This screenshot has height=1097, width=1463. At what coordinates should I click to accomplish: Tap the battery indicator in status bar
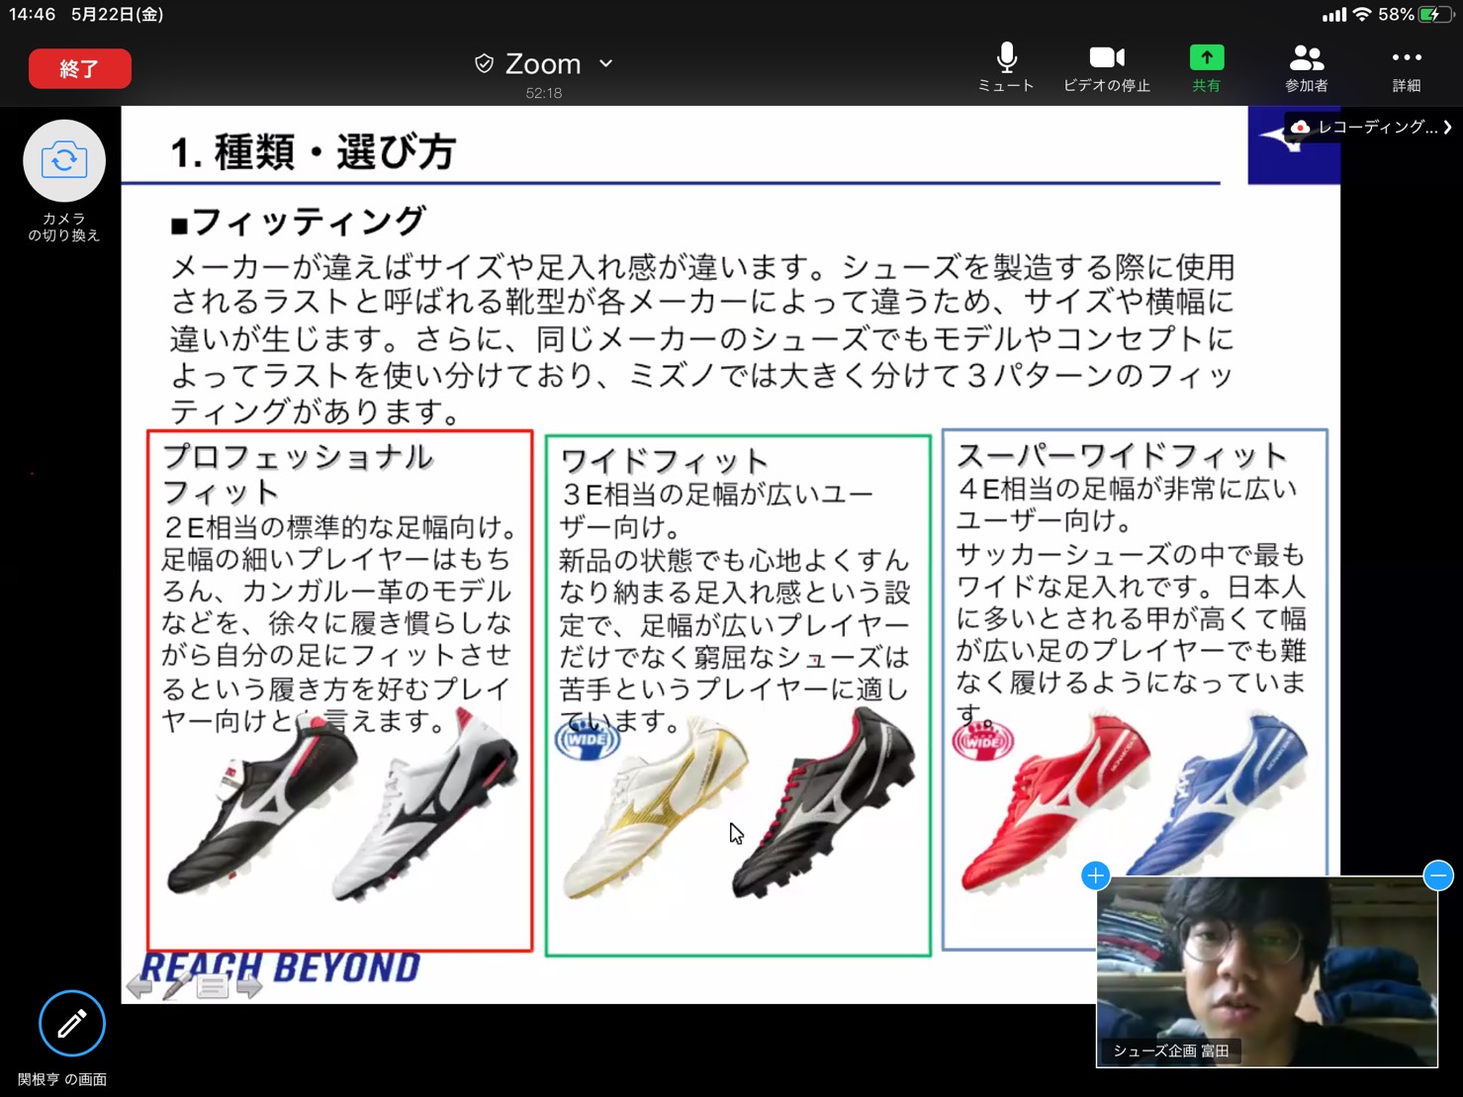1434,15
